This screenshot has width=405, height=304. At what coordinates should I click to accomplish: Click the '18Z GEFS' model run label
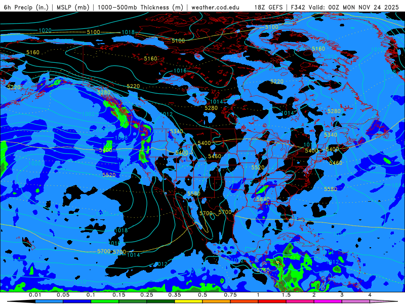269,7
